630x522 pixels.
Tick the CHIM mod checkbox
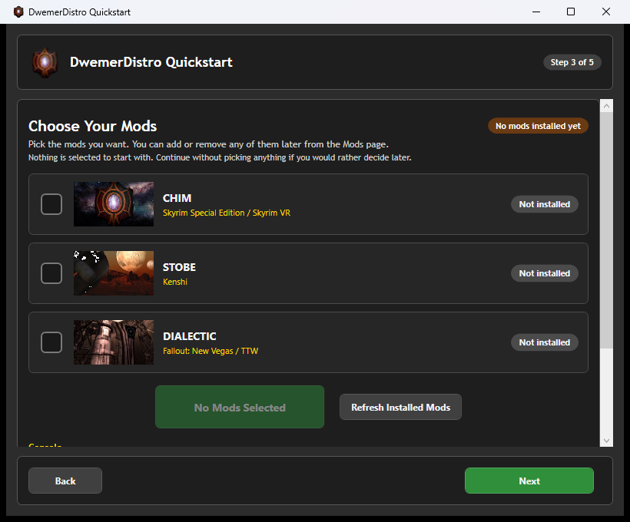pos(51,204)
